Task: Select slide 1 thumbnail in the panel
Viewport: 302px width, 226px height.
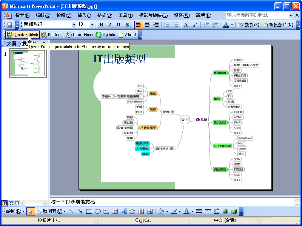Action: pyautogui.click(x=28, y=63)
